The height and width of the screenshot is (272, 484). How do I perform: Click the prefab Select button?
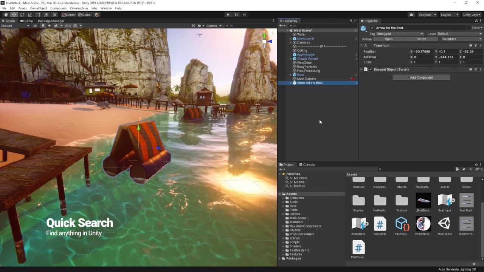(x=421, y=39)
